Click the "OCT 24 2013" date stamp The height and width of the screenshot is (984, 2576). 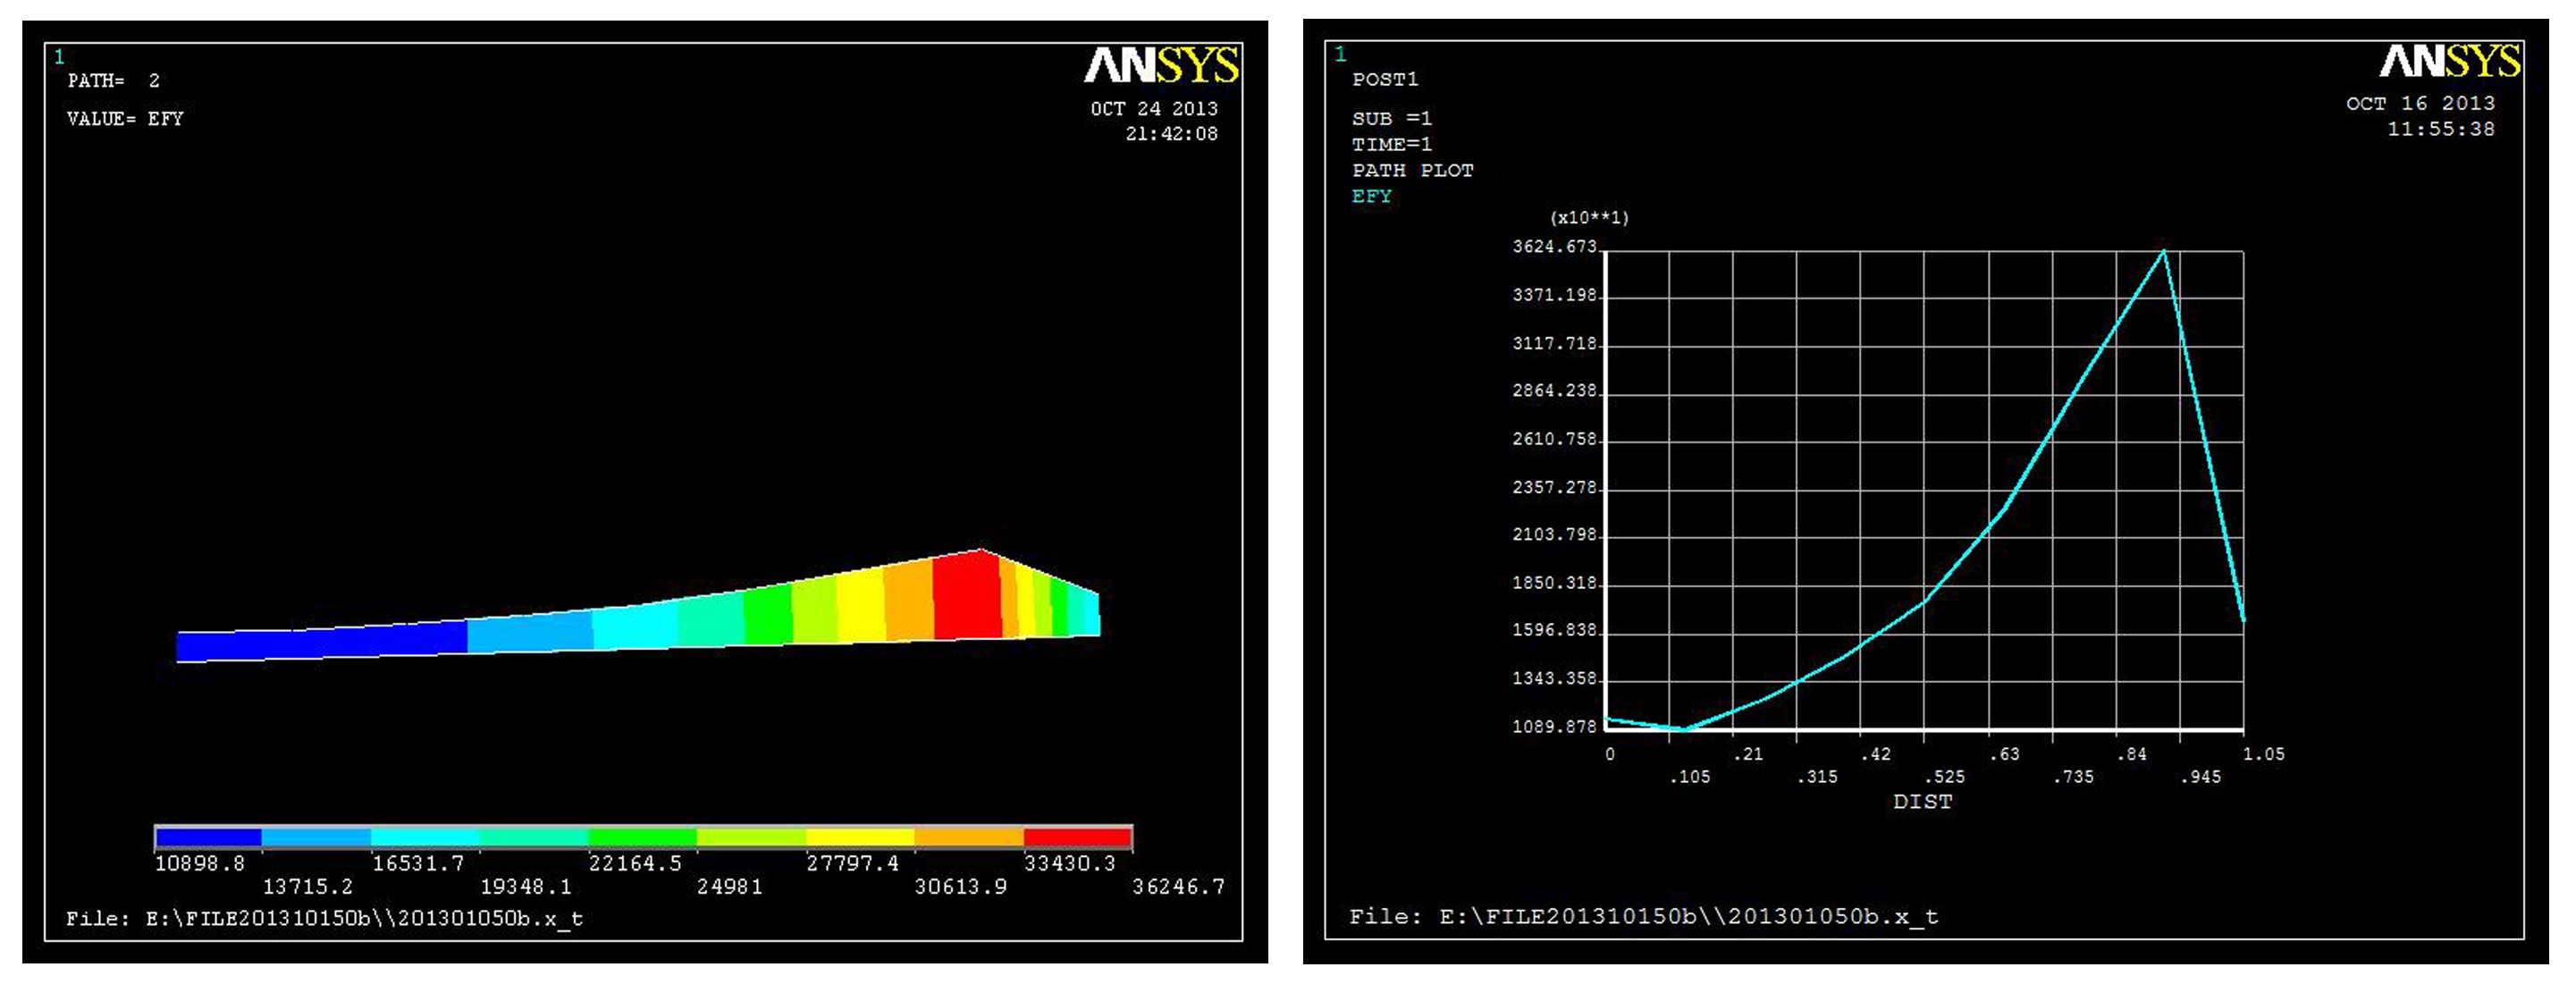1154,108
